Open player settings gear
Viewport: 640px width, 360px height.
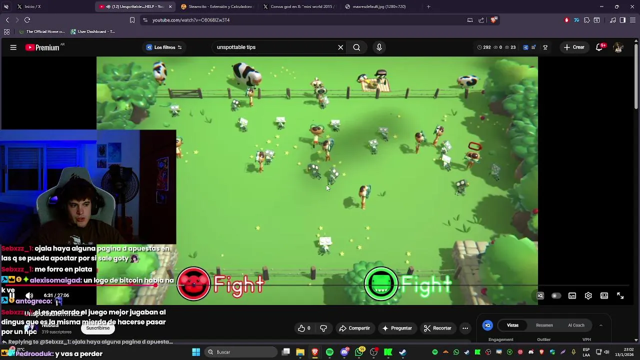(588, 296)
